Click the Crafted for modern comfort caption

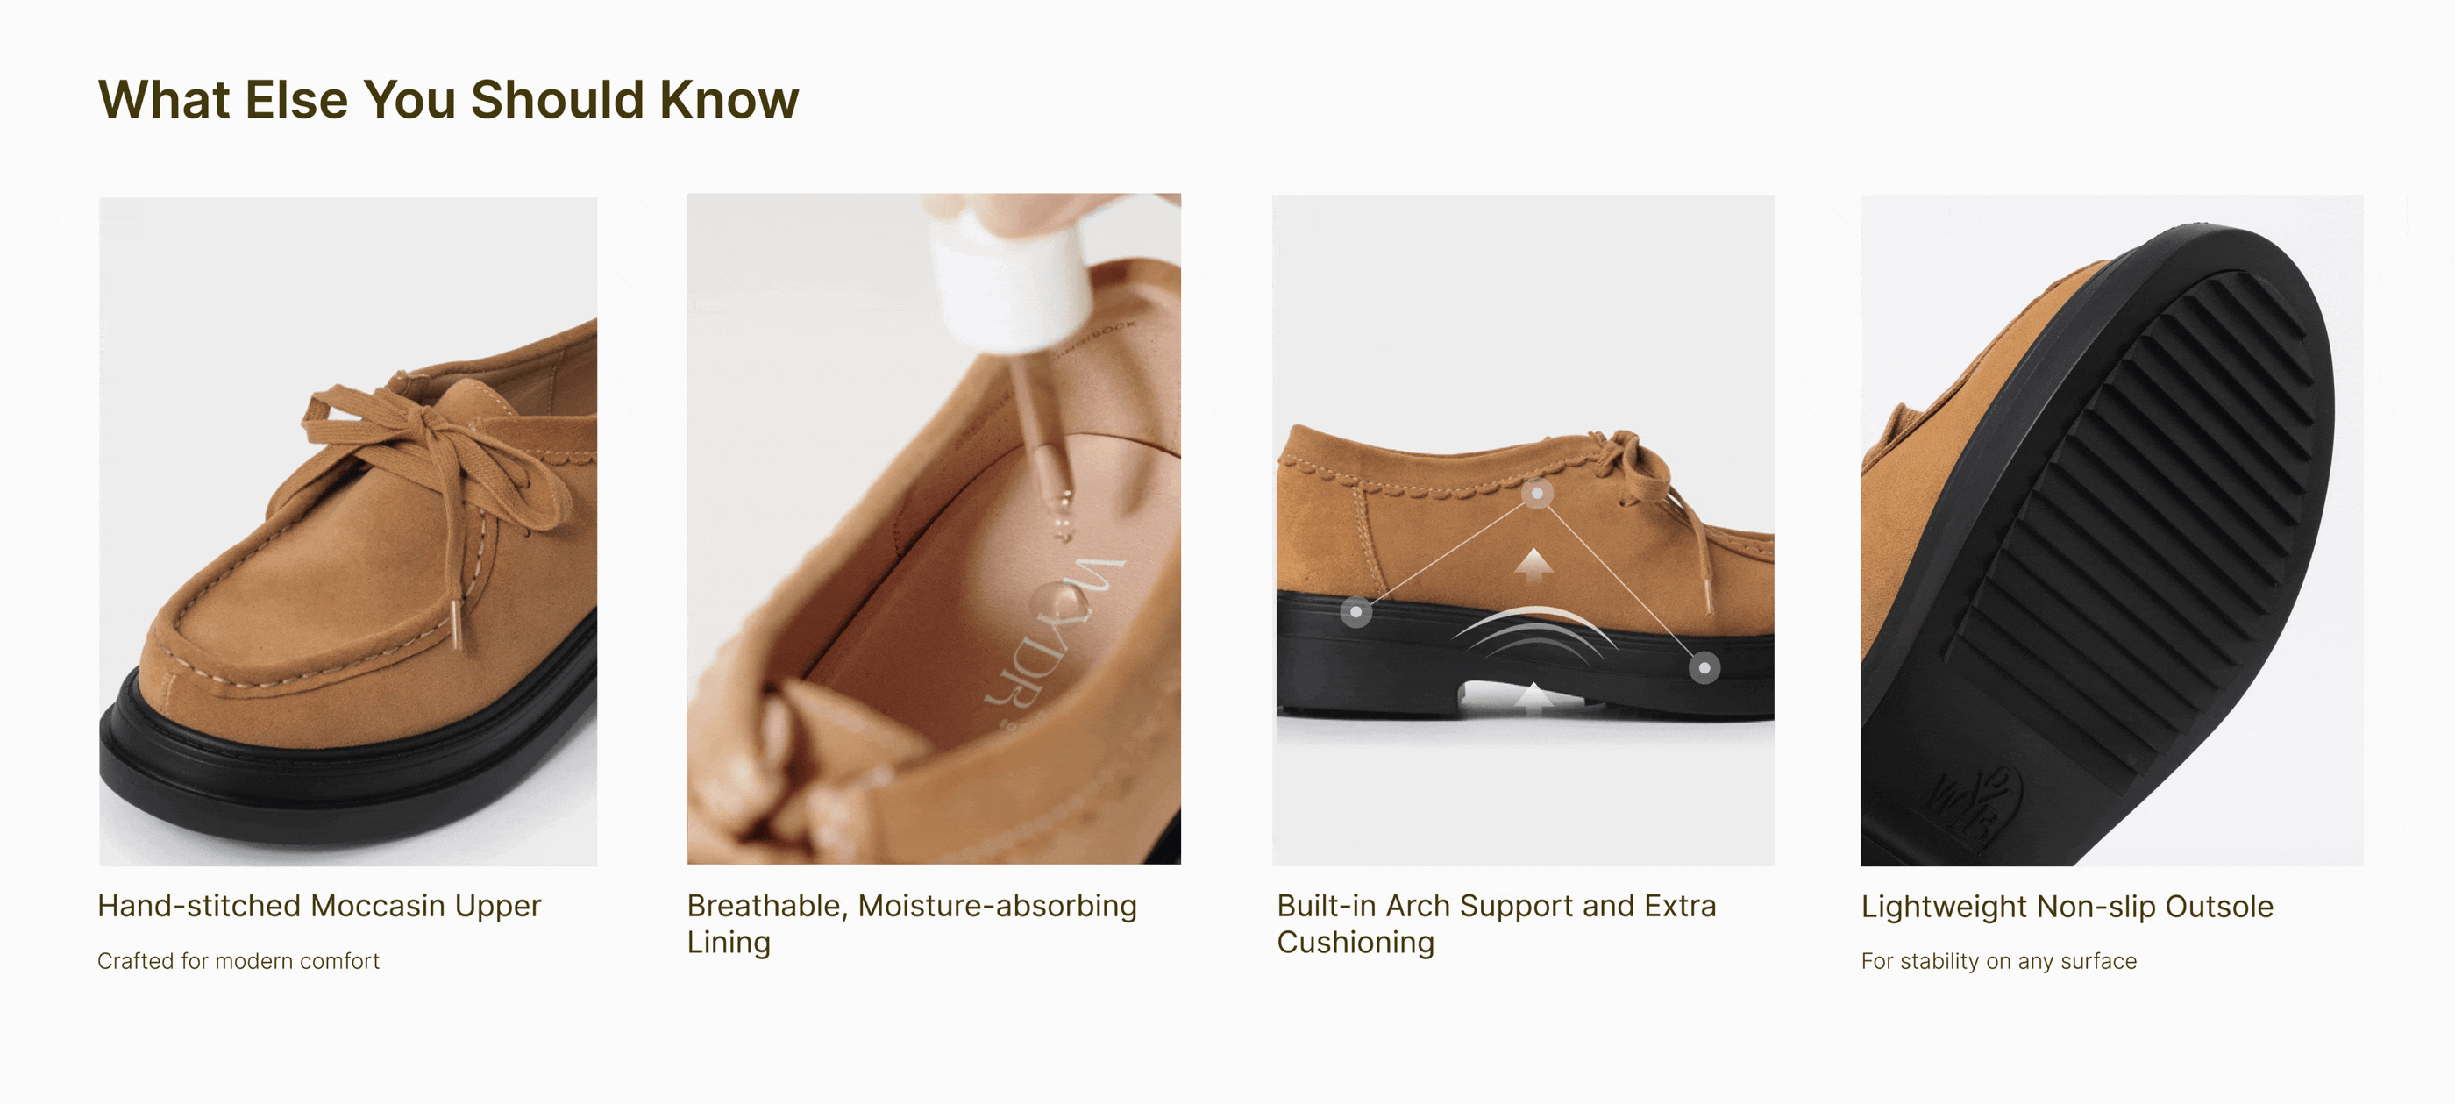pos(238,961)
